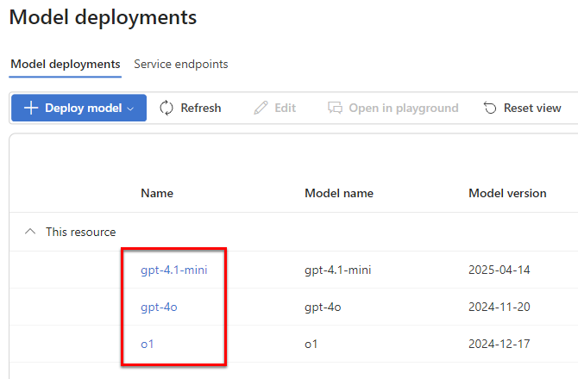Open the o1 deployment link
The width and height of the screenshot is (578, 379).
(x=148, y=344)
